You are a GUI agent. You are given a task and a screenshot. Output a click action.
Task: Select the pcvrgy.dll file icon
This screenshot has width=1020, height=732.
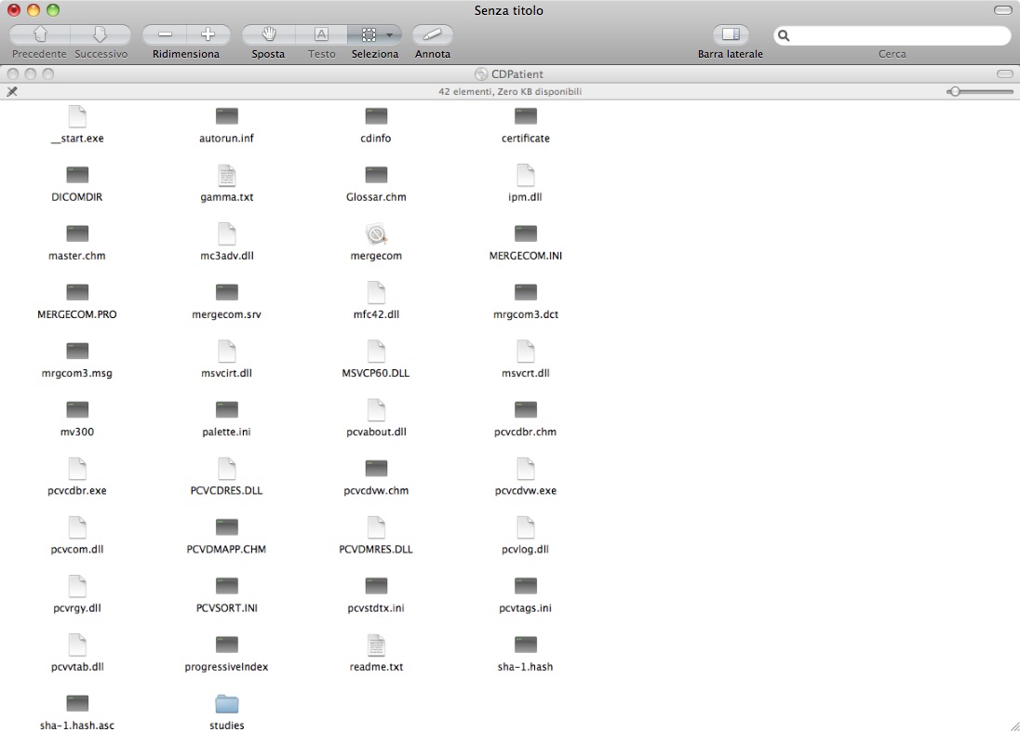tap(77, 586)
